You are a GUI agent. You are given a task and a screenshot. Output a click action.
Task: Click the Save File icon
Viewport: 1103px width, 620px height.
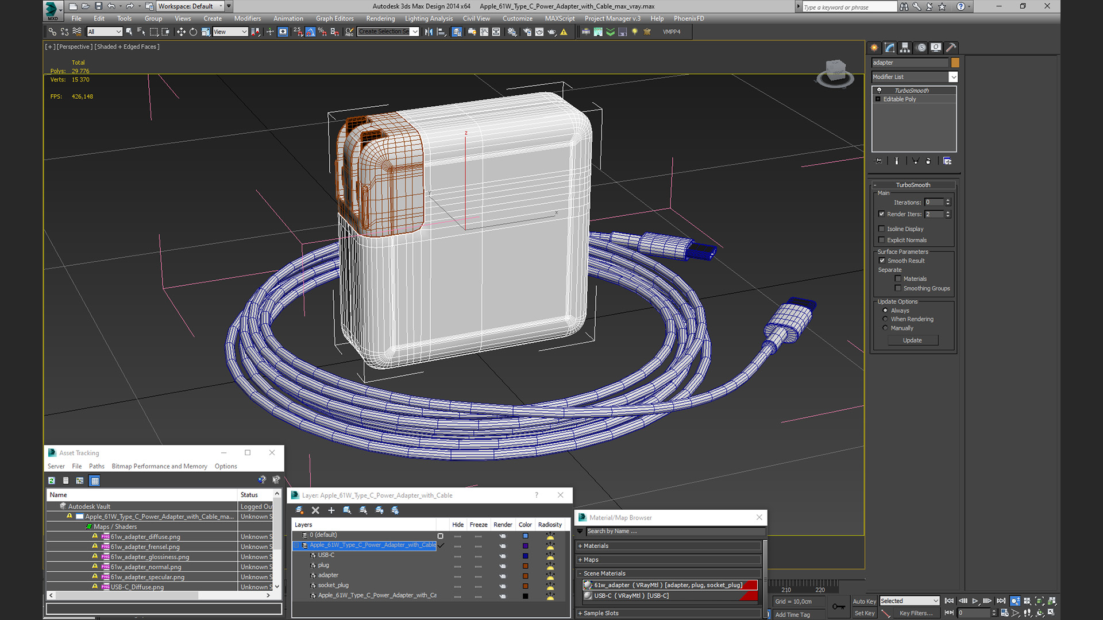98,6
